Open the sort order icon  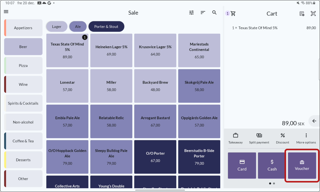(x=203, y=12)
